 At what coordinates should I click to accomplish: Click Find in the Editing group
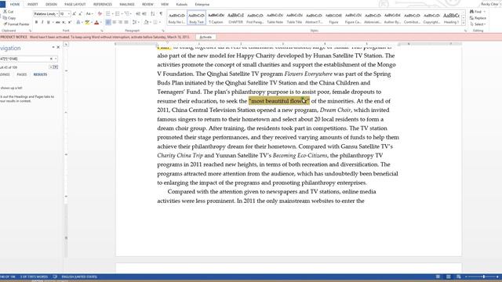(x=478, y=12)
